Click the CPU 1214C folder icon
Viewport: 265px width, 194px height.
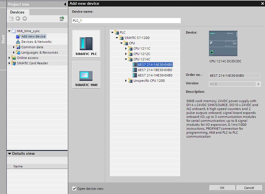pos(130,59)
